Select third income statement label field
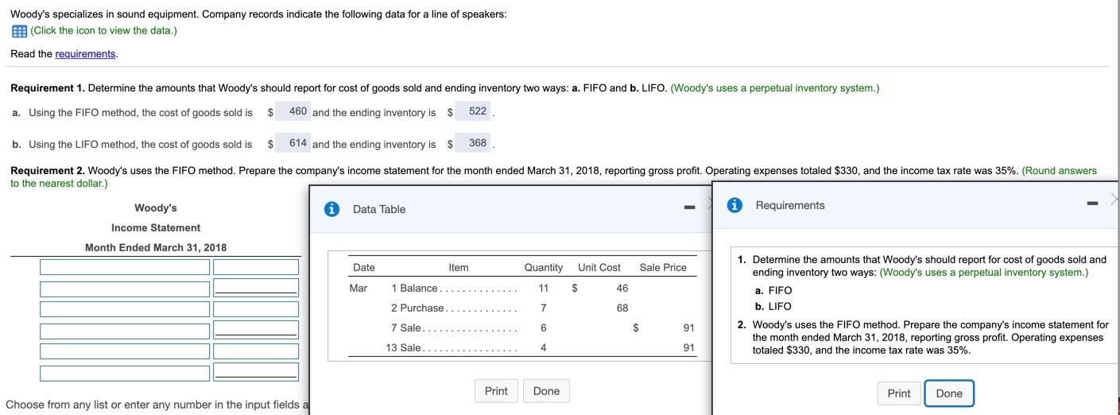Image resolution: width=1120 pixels, height=415 pixels. [125, 309]
